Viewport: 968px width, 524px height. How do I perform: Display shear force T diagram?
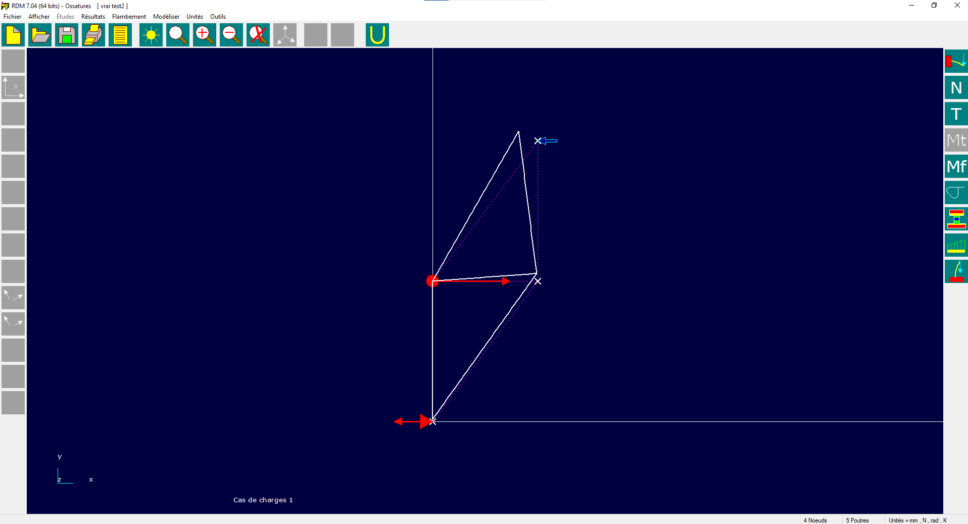point(956,114)
